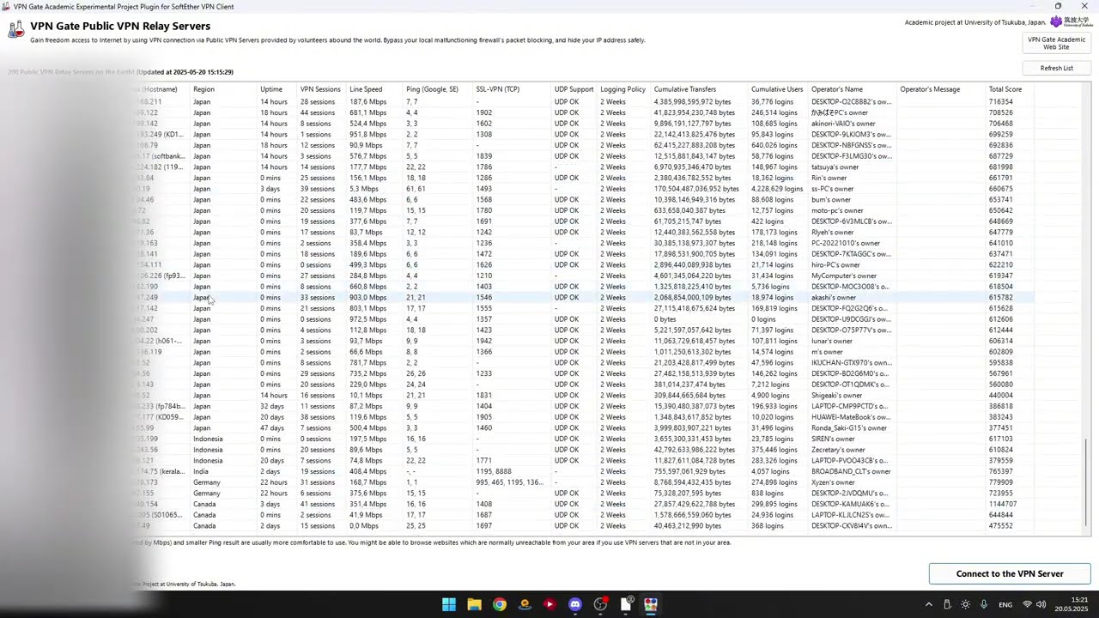Click the University of Tsukuba logo
This screenshot has height=618, width=1099.
[x=1071, y=21]
